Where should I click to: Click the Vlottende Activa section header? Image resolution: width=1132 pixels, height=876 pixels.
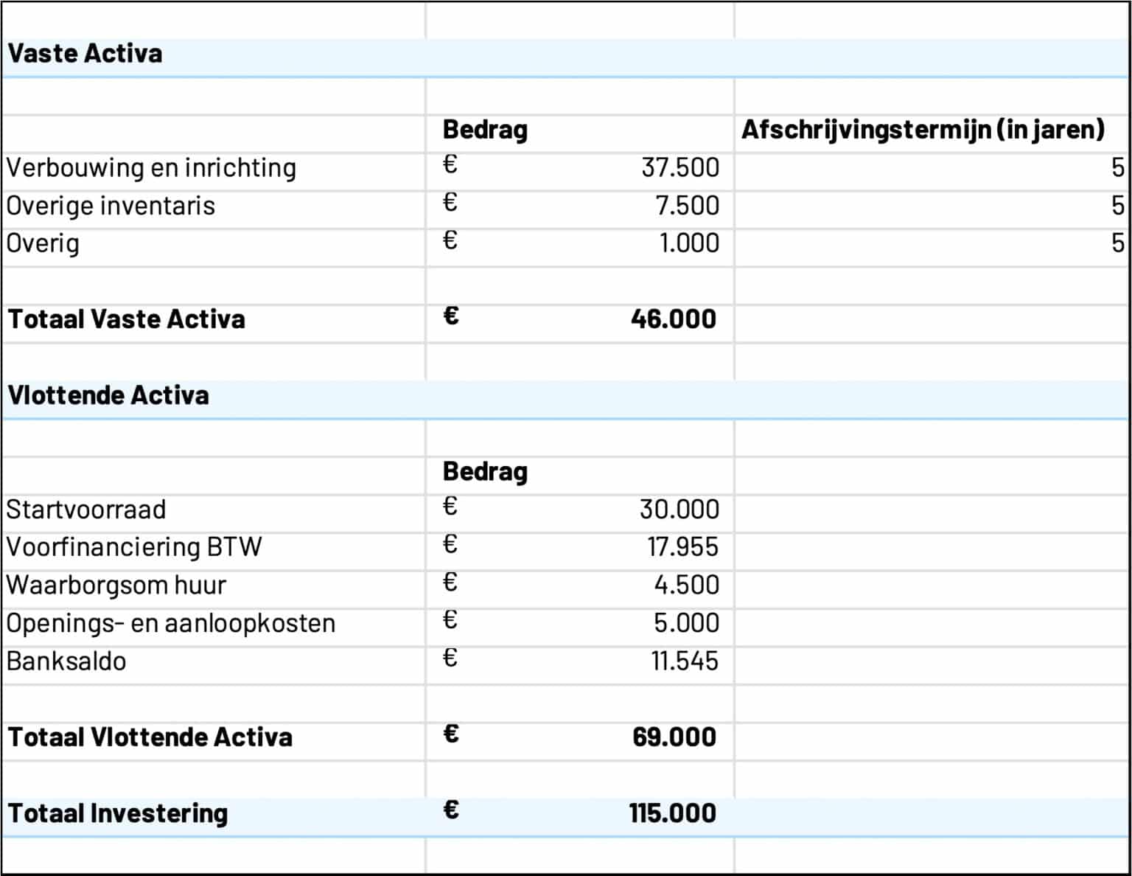(107, 395)
